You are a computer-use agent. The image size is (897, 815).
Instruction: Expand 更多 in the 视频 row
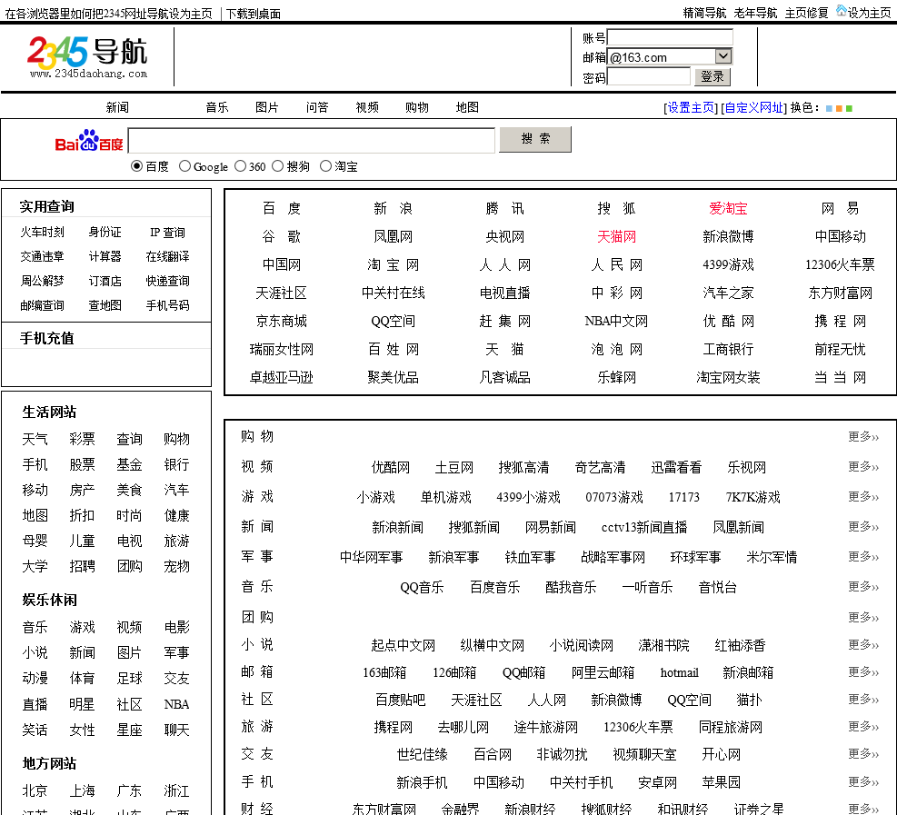(x=863, y=467)
